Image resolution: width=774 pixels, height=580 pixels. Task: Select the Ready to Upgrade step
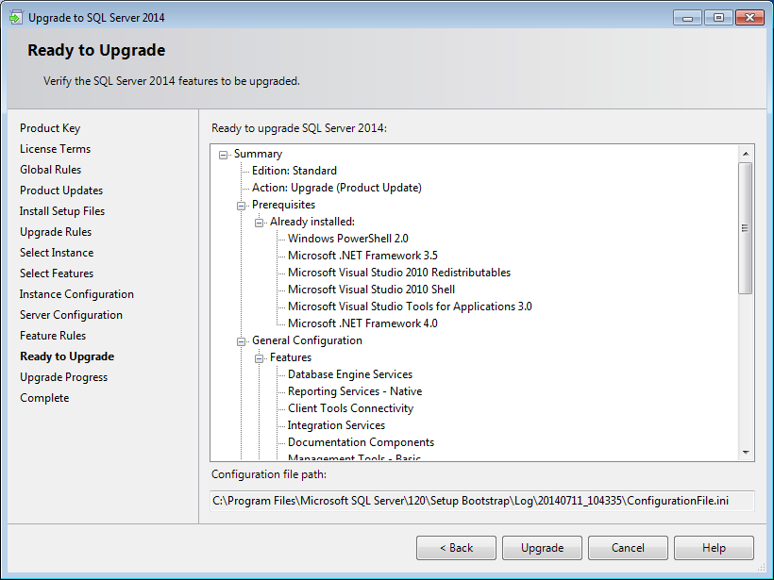(x=67, y=356)
